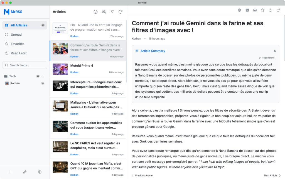This screenshot has width=285, height=179.
Task: Open Motoid Prime 4 article thumbnail
Action: click(x=60, y=69)
